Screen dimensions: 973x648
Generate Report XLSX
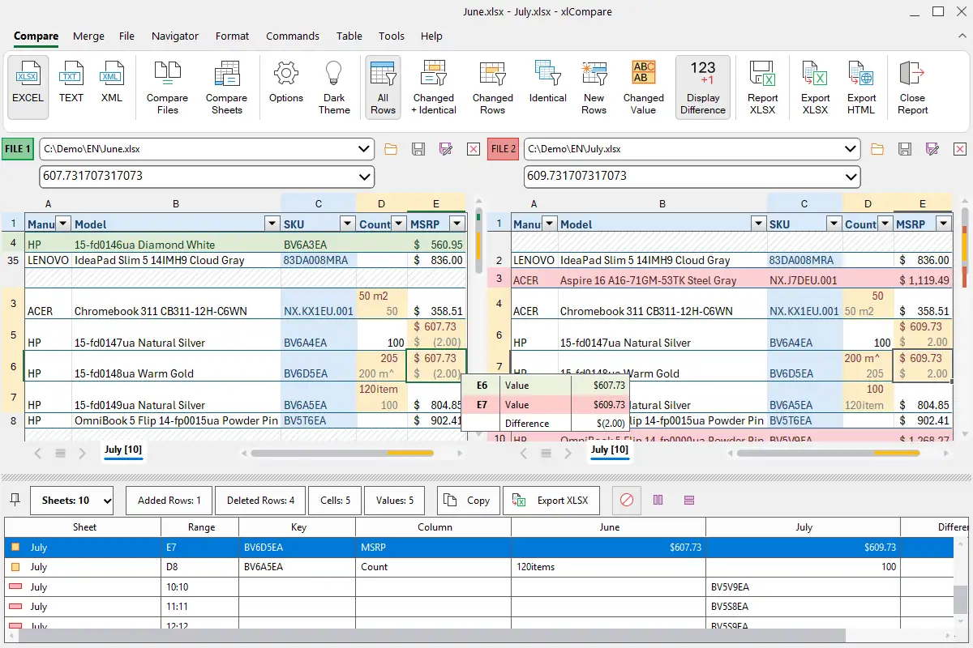point(762,87)
